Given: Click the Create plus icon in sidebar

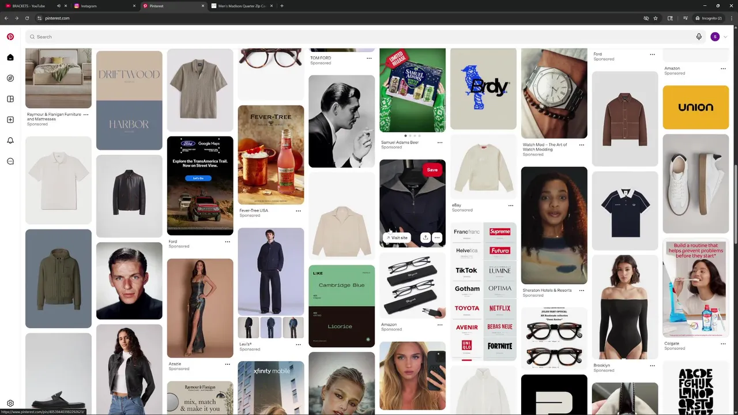Looking at the screenshot, I should (10, 119).
